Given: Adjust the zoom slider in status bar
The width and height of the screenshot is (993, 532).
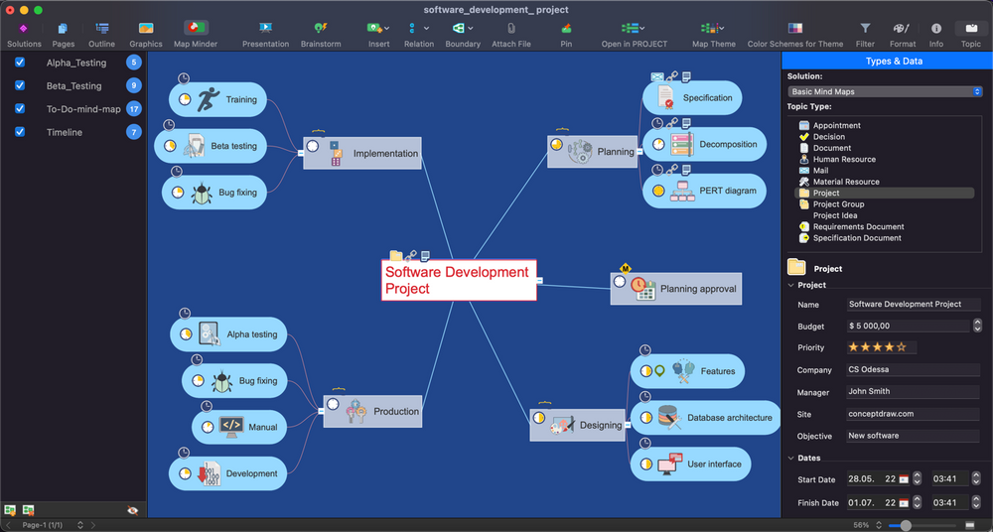Looking at the screenshot, I should point(907,525).
